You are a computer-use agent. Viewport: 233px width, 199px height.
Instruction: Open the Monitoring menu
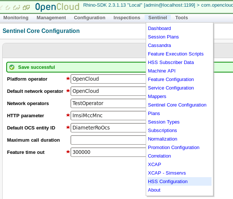tap(16, 18)
